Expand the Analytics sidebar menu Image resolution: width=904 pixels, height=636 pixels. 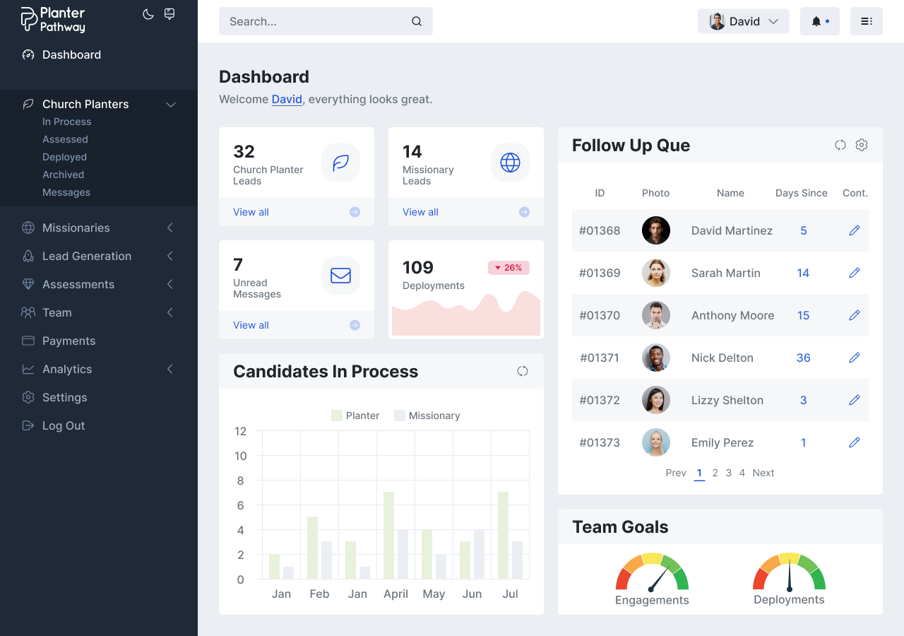pos(99,369)
